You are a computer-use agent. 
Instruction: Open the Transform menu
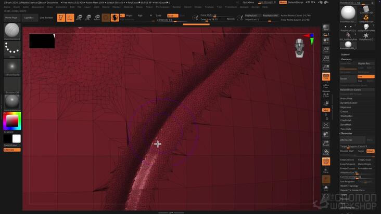point(231,7)
